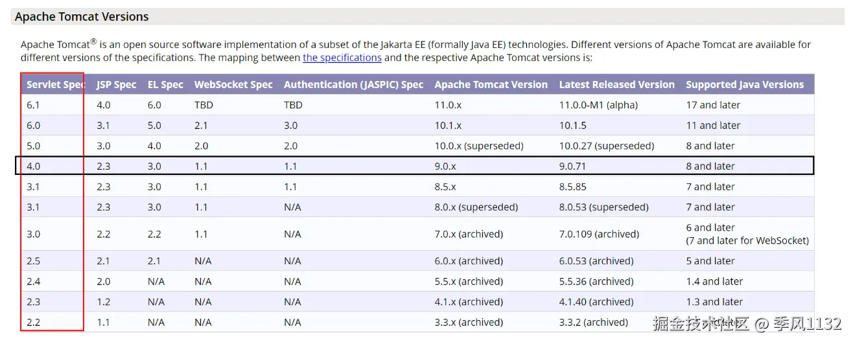Image resolution: width=853 pixels, height=344 pixels.
Task: Click the JSP Spec column header
Action: [x=116, y=85]
